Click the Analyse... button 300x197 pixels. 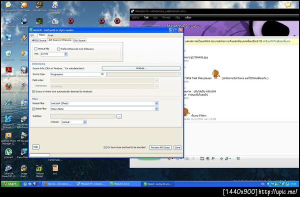click(141, 68)
